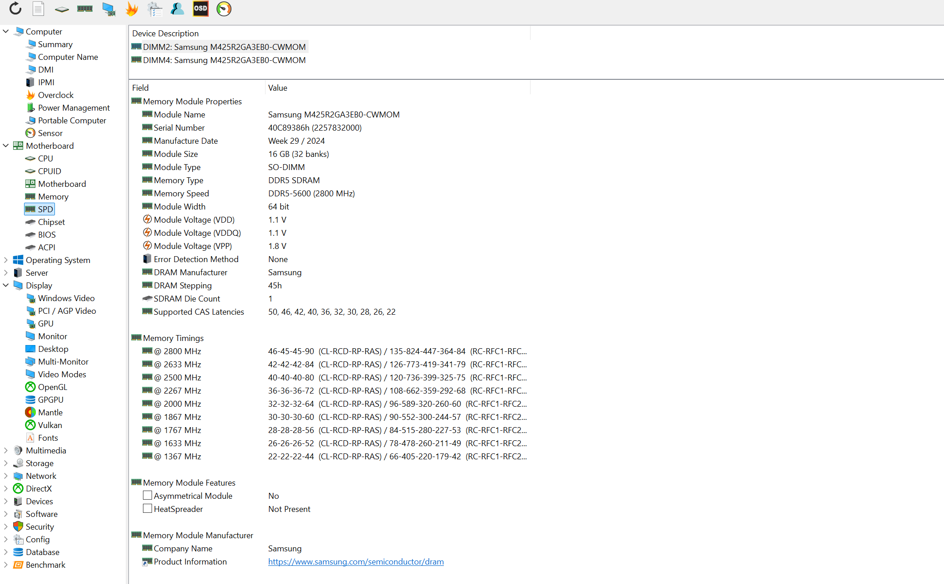The height and width of the screenshot is (584, 944).
Task: Expand the Operating System node
Action: pos(6,260)
